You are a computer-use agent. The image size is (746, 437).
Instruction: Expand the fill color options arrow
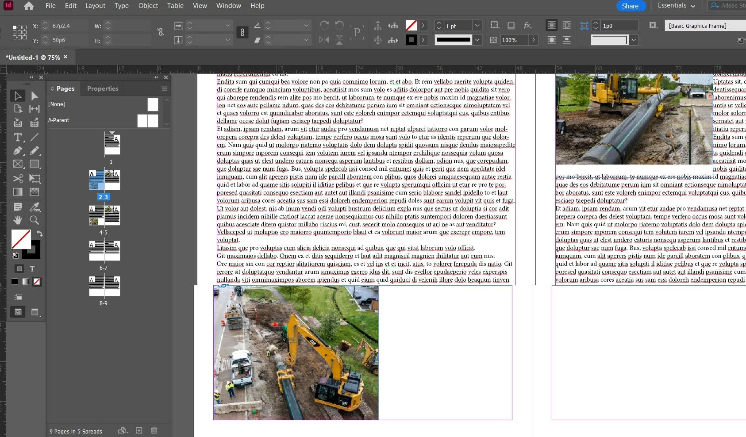423,26
